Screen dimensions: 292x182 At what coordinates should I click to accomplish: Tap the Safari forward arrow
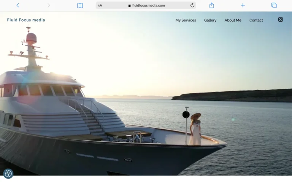(49, 5)
